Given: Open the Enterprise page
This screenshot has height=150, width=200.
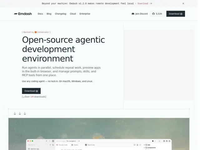Looking at the screenshot, I should tap(85, 14).
